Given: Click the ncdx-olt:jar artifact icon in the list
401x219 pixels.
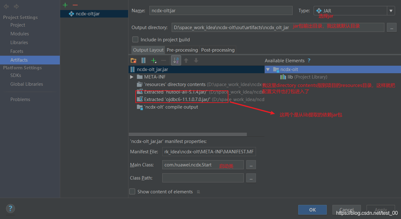Looking at the screenshot, I should pyautogui.click(x=71, y=14).
